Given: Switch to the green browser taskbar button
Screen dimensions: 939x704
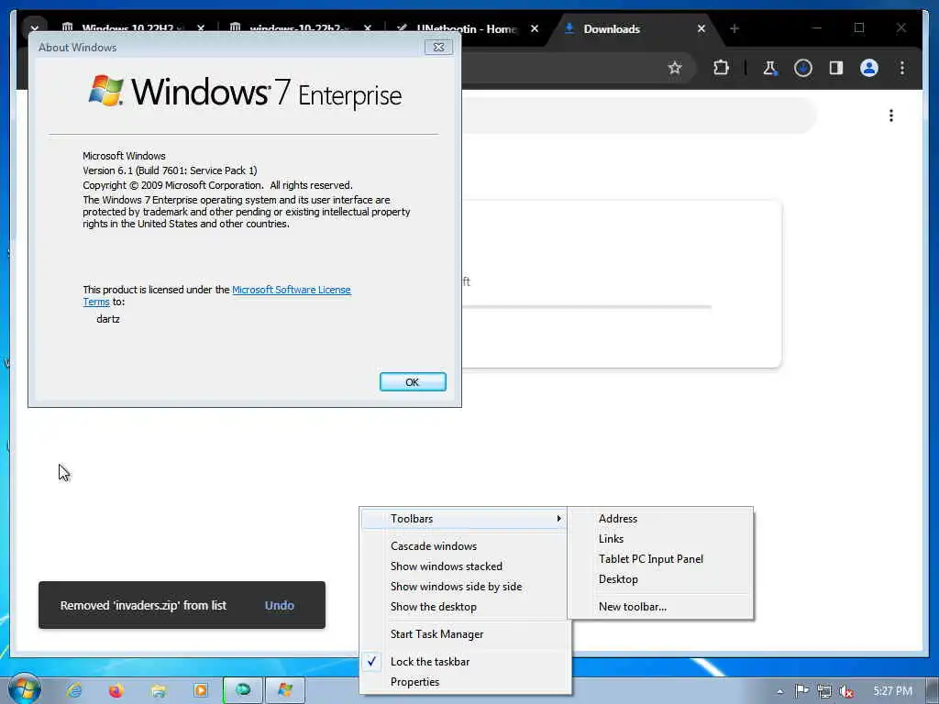Looking at the screenshot, I should point(243,690).
